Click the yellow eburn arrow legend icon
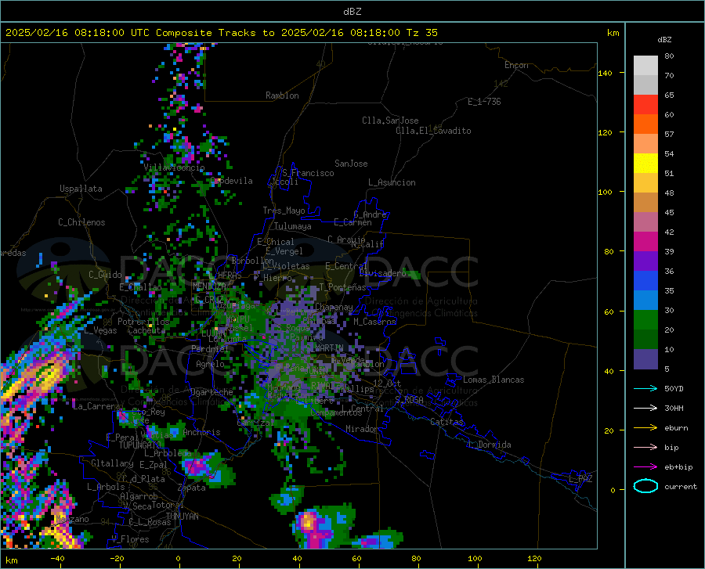This screenshot has width=705, height=569. point(645,428)
